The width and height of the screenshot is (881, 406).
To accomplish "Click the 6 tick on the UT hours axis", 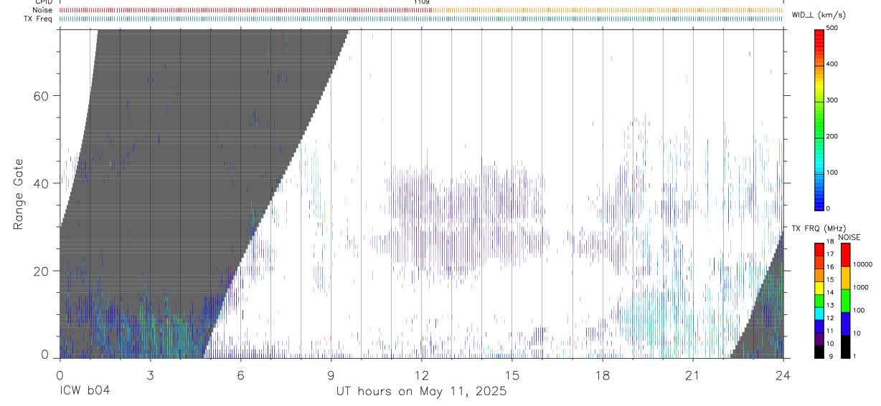I will 240,375.
